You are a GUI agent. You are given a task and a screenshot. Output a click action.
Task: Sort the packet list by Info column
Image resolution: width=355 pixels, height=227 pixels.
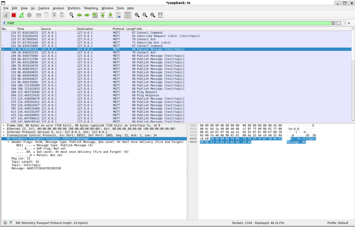tap(244, 29)
